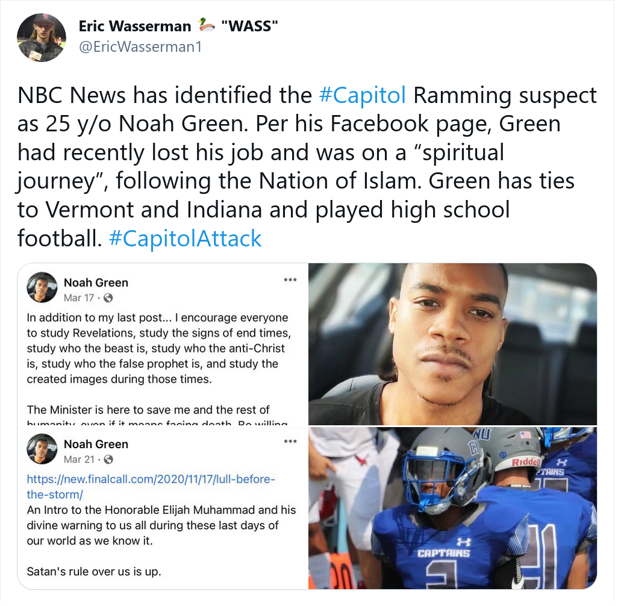Click Noah Green avatar on Mar 21 post
The height and width of the screenshot is (606, 618).
[42, 449]
